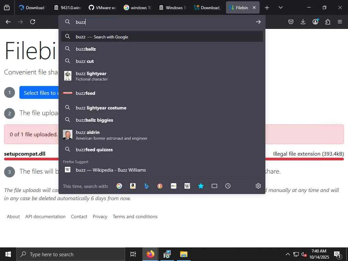Open search settings gear icon
Image resolution: width=348 pixels, height=261 pixels.
tap(258, 186)
